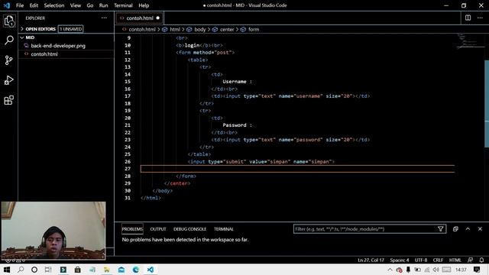The height and width of the screenshot is (275, 489).
Task: Collapse the MID folder section
Action: (x=30, y=37)
